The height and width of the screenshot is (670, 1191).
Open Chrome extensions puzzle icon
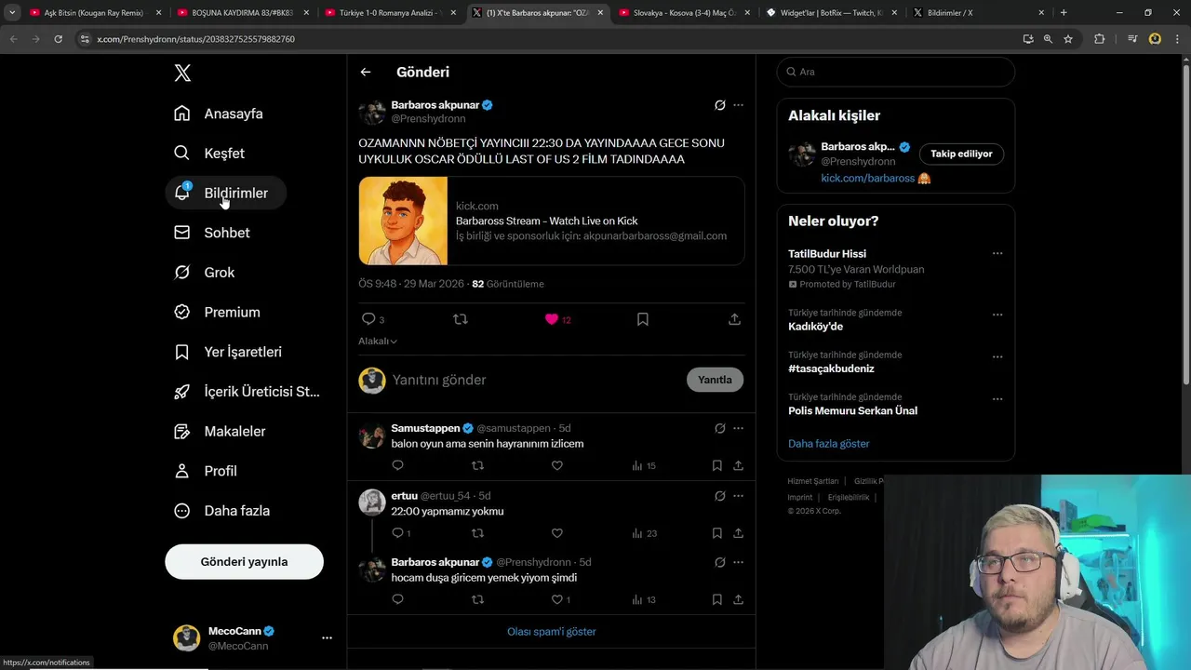(1099, 39)
